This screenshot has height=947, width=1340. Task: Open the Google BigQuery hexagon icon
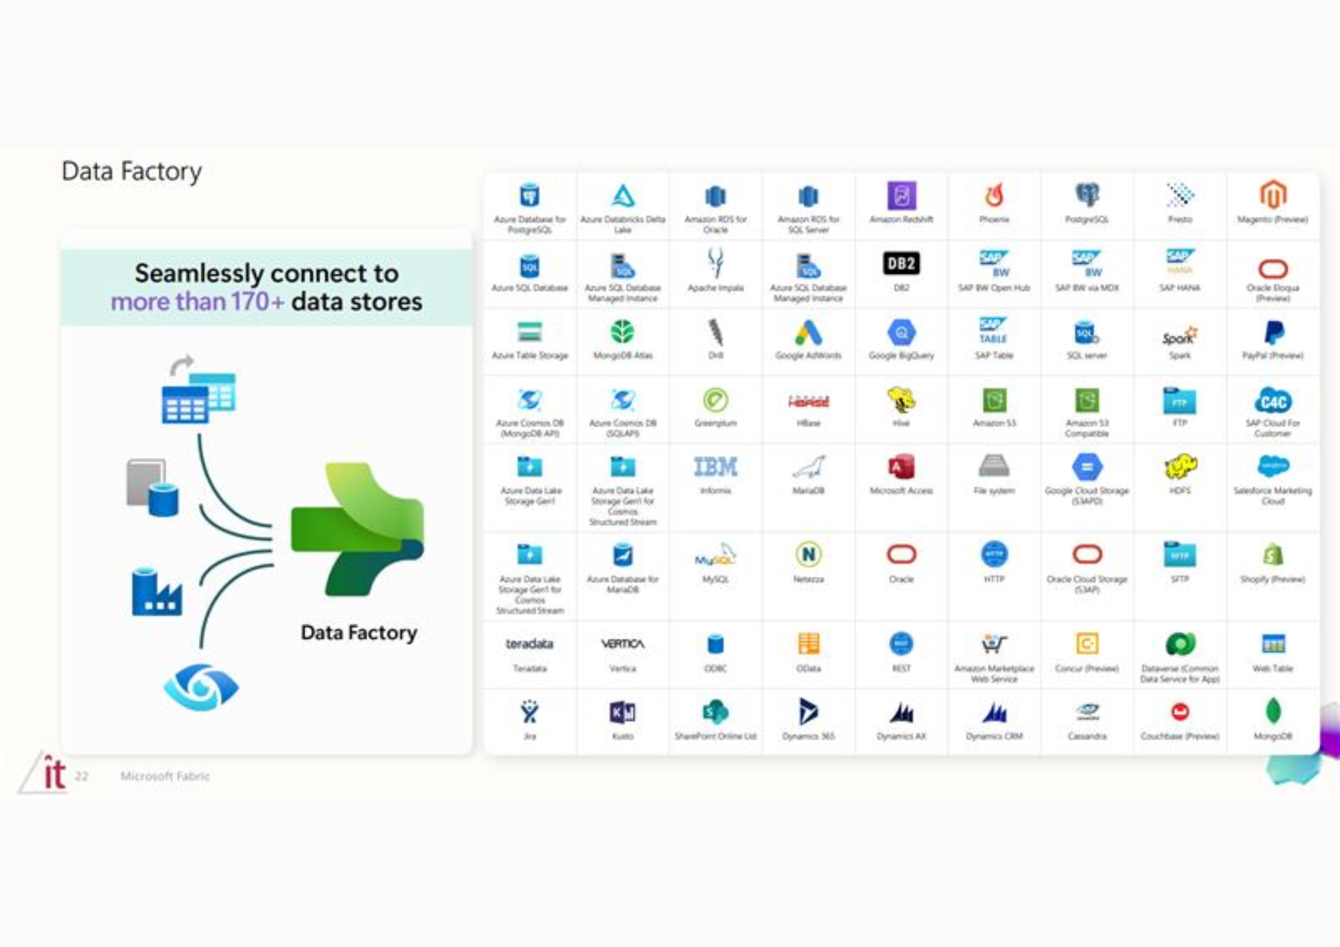click(x=901, y=332)
